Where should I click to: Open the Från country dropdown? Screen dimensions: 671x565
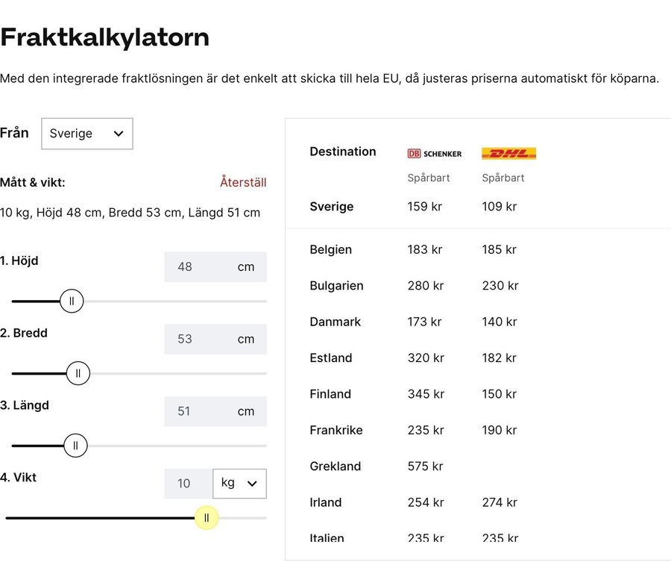pos(86,134)
